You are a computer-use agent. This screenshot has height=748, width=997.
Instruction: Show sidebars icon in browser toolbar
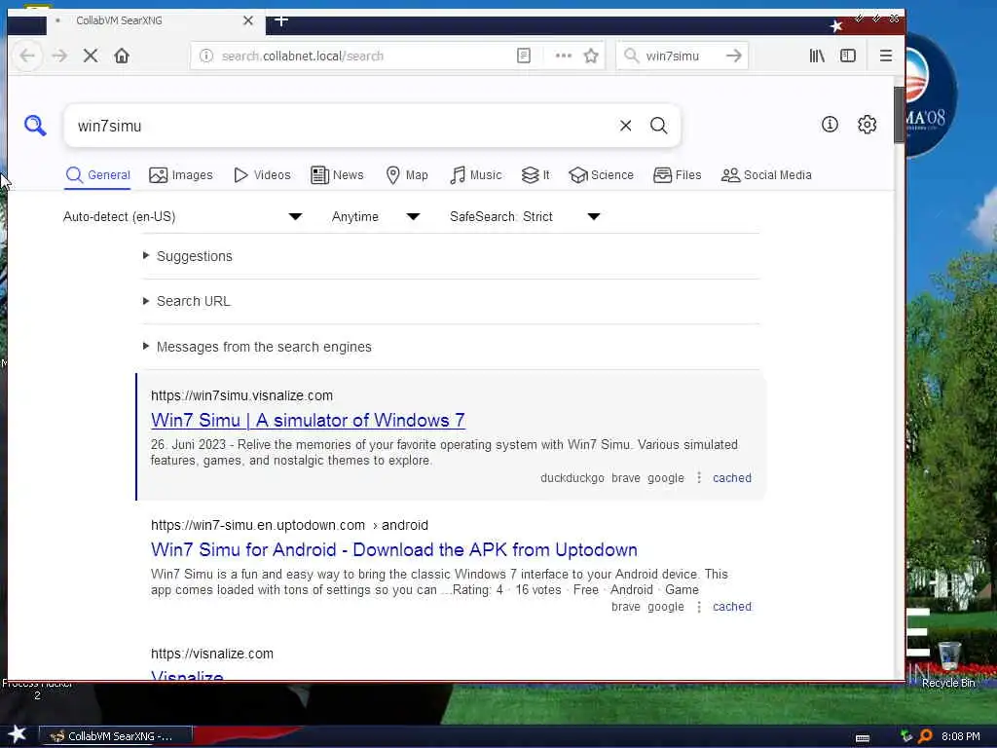[x=848, y=56]
